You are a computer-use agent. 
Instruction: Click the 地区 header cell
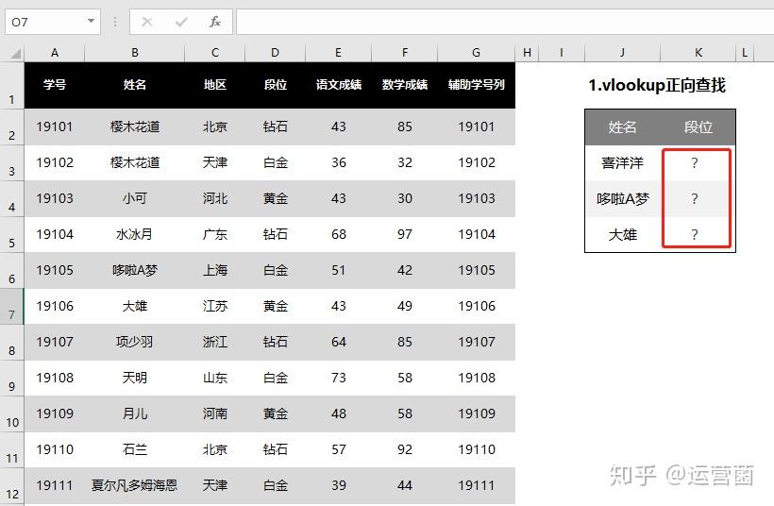point(214,85)
